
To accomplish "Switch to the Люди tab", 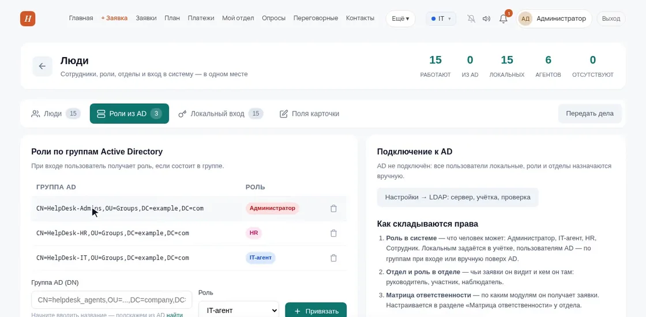I will click(55, 114).
